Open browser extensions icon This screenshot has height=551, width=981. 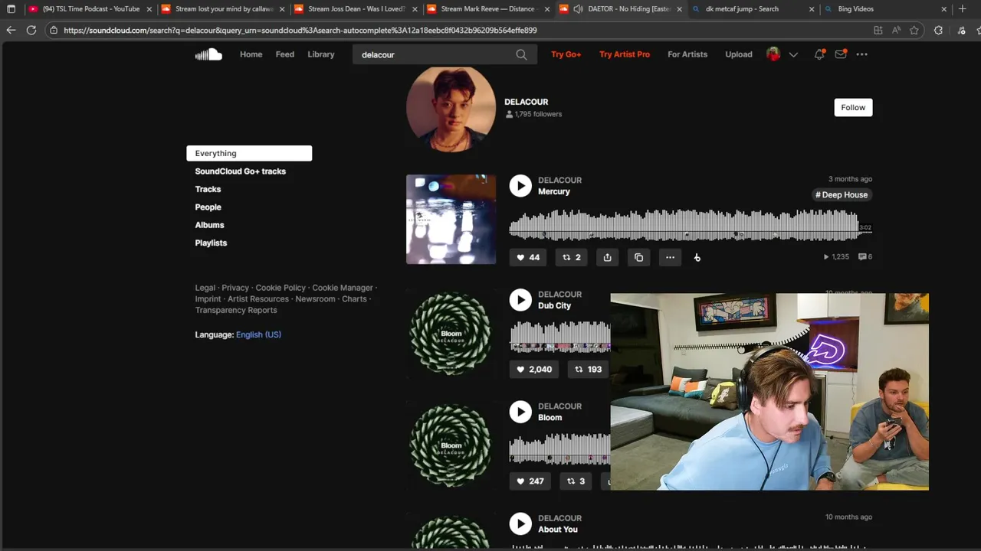click(938, 30)
